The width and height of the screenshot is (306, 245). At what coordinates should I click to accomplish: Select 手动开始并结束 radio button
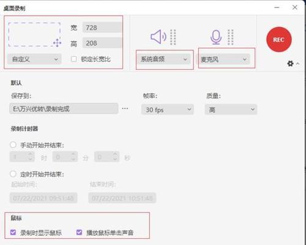click(x=13, y=145)
